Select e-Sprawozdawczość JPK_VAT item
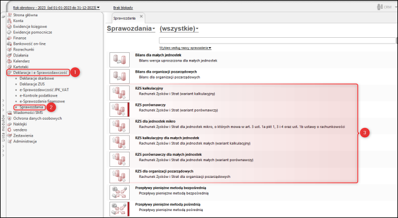 44,90
